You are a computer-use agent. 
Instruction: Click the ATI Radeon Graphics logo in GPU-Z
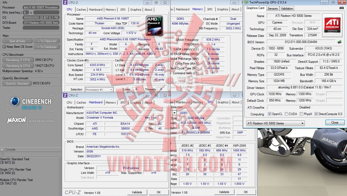pos(332,26)
